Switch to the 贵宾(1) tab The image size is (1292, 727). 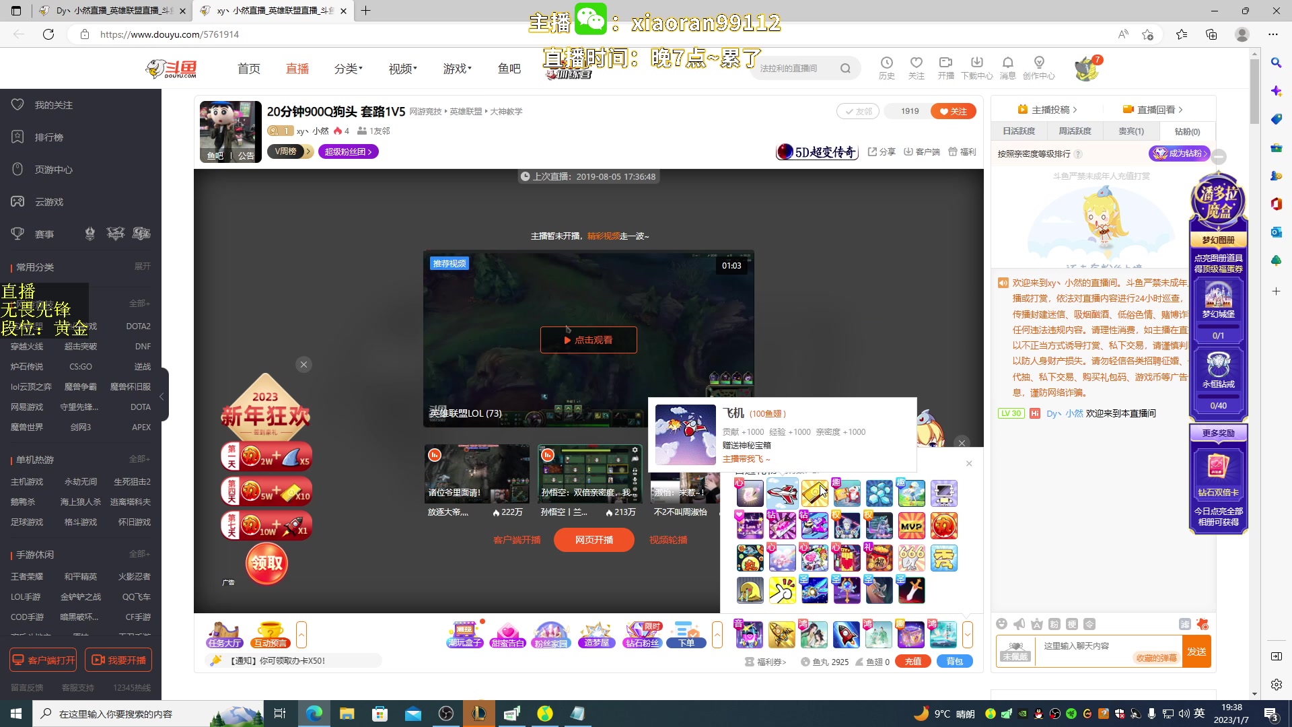1131,131
